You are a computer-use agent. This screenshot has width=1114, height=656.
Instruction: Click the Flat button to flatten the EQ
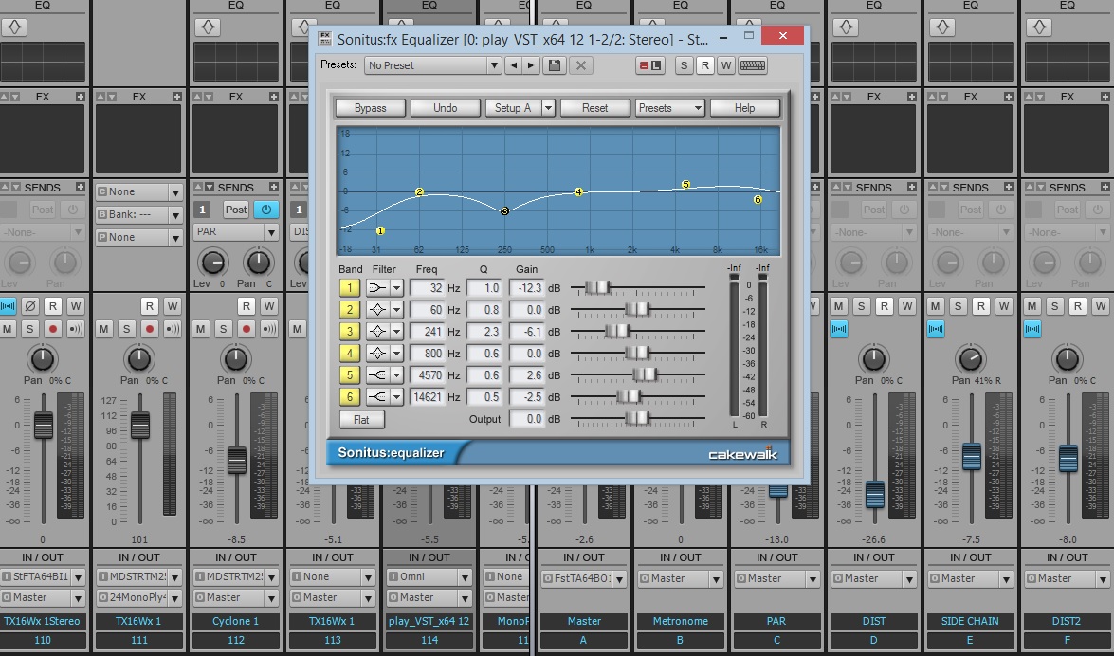(x=361, y=419)
